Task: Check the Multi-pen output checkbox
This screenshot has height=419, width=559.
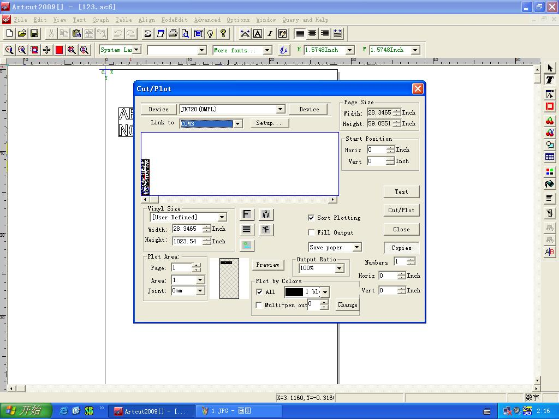Action: coord(259,305)
